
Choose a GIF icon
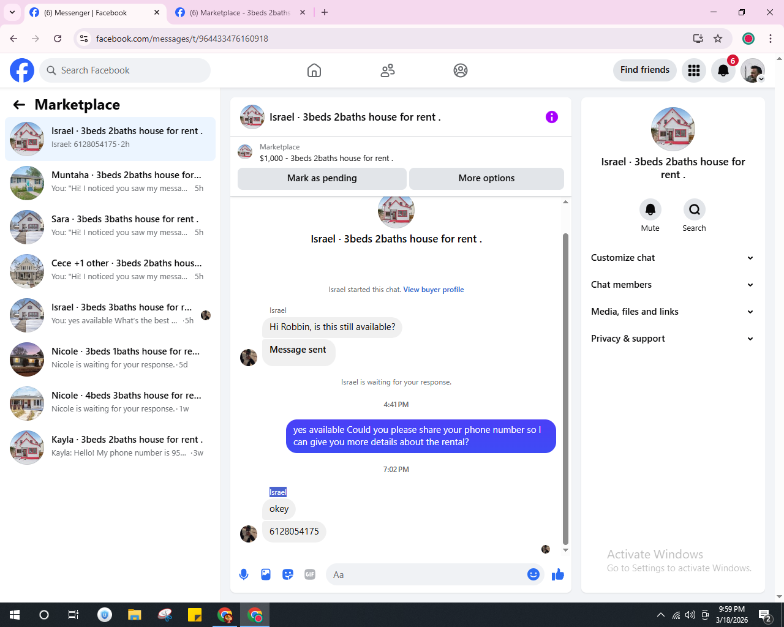coord(310,574)
